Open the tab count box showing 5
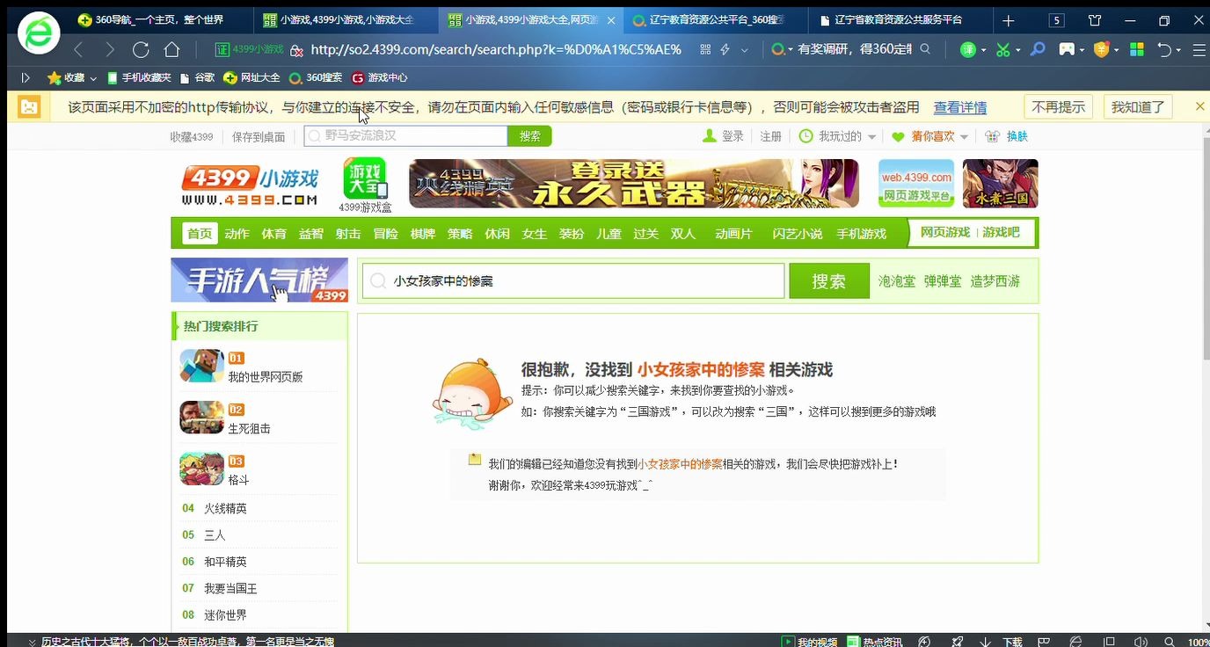 (x=1057, y=20)
